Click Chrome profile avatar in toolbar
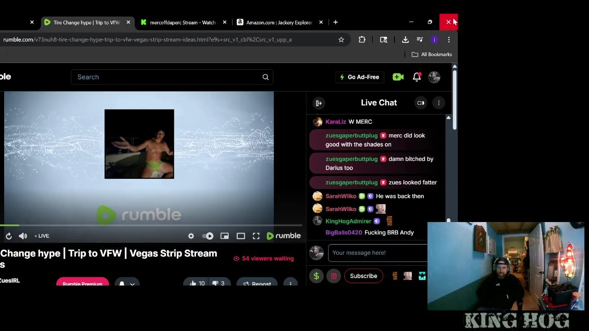Viewport: 589px width, 331px height. pos(434,40)
